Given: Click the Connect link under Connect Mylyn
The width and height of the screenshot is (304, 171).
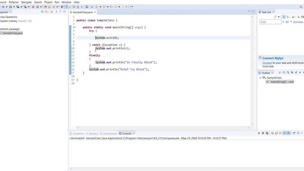Looking at the screenshot, I should point(267,63).
